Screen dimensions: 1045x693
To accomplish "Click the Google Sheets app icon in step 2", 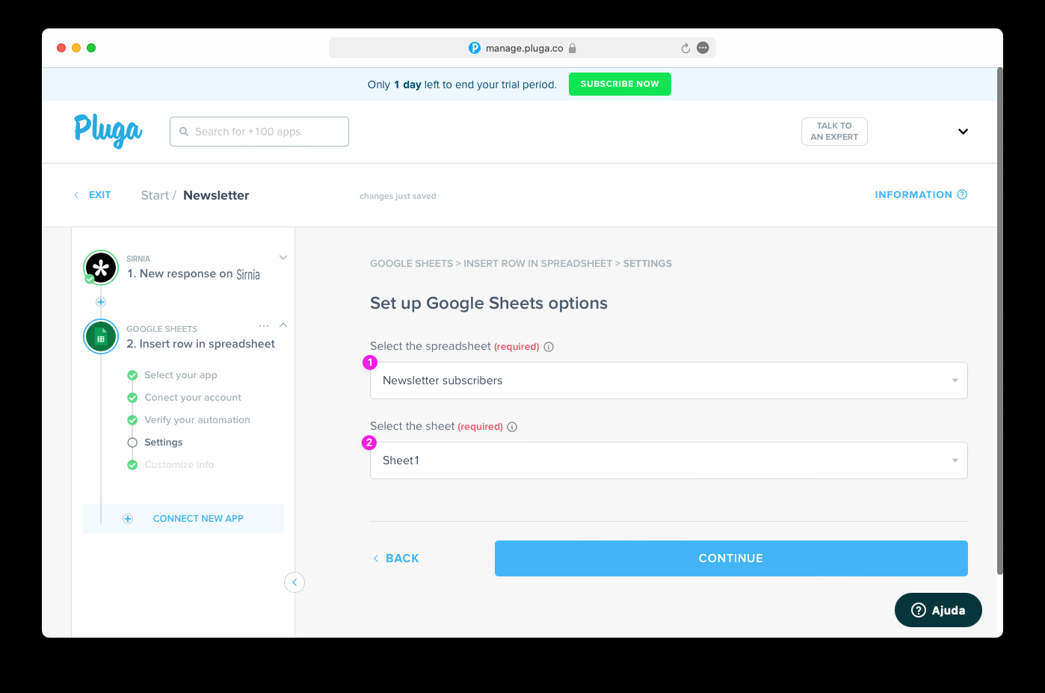I will pos(101,337).
